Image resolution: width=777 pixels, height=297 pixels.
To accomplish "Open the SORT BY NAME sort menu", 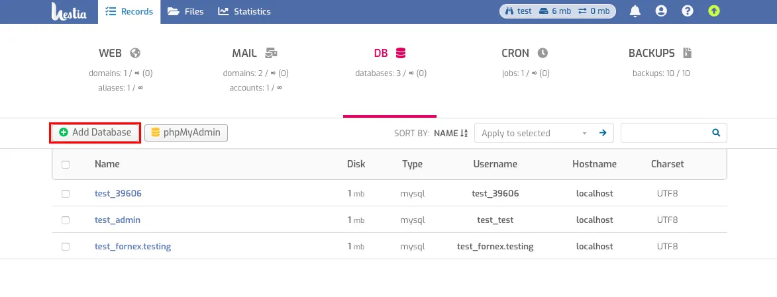I will click(450, 133).
